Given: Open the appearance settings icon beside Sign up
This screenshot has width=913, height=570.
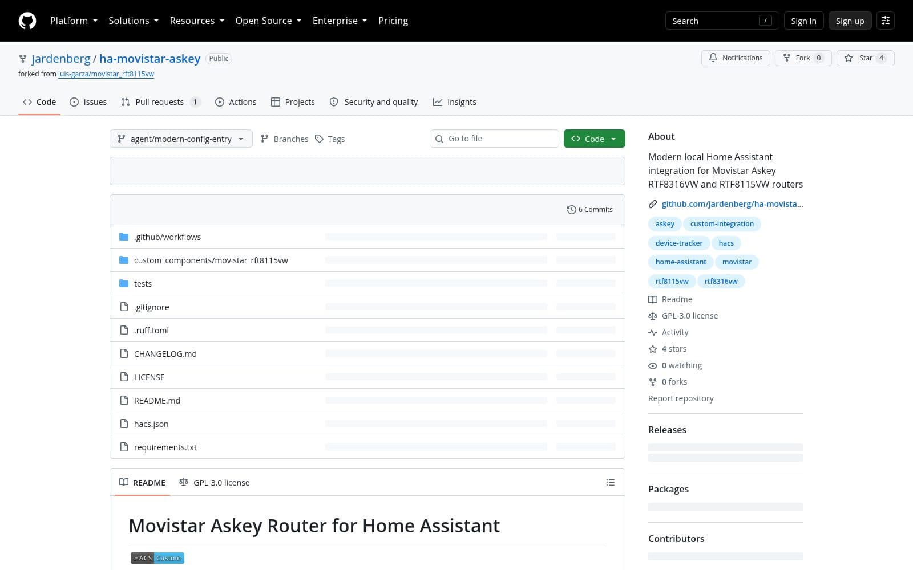Looking at the screenshot, I should (886, 21).
